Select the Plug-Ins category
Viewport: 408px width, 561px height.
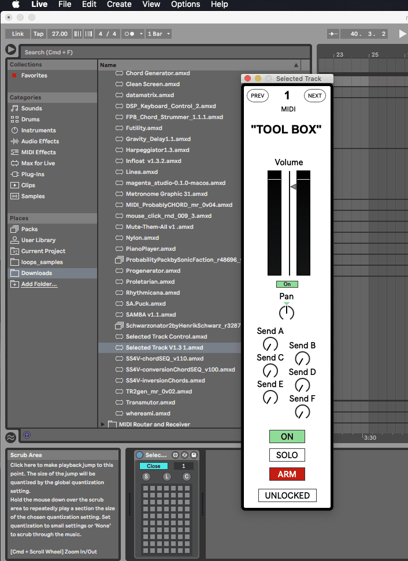click(x=32, y=174)
